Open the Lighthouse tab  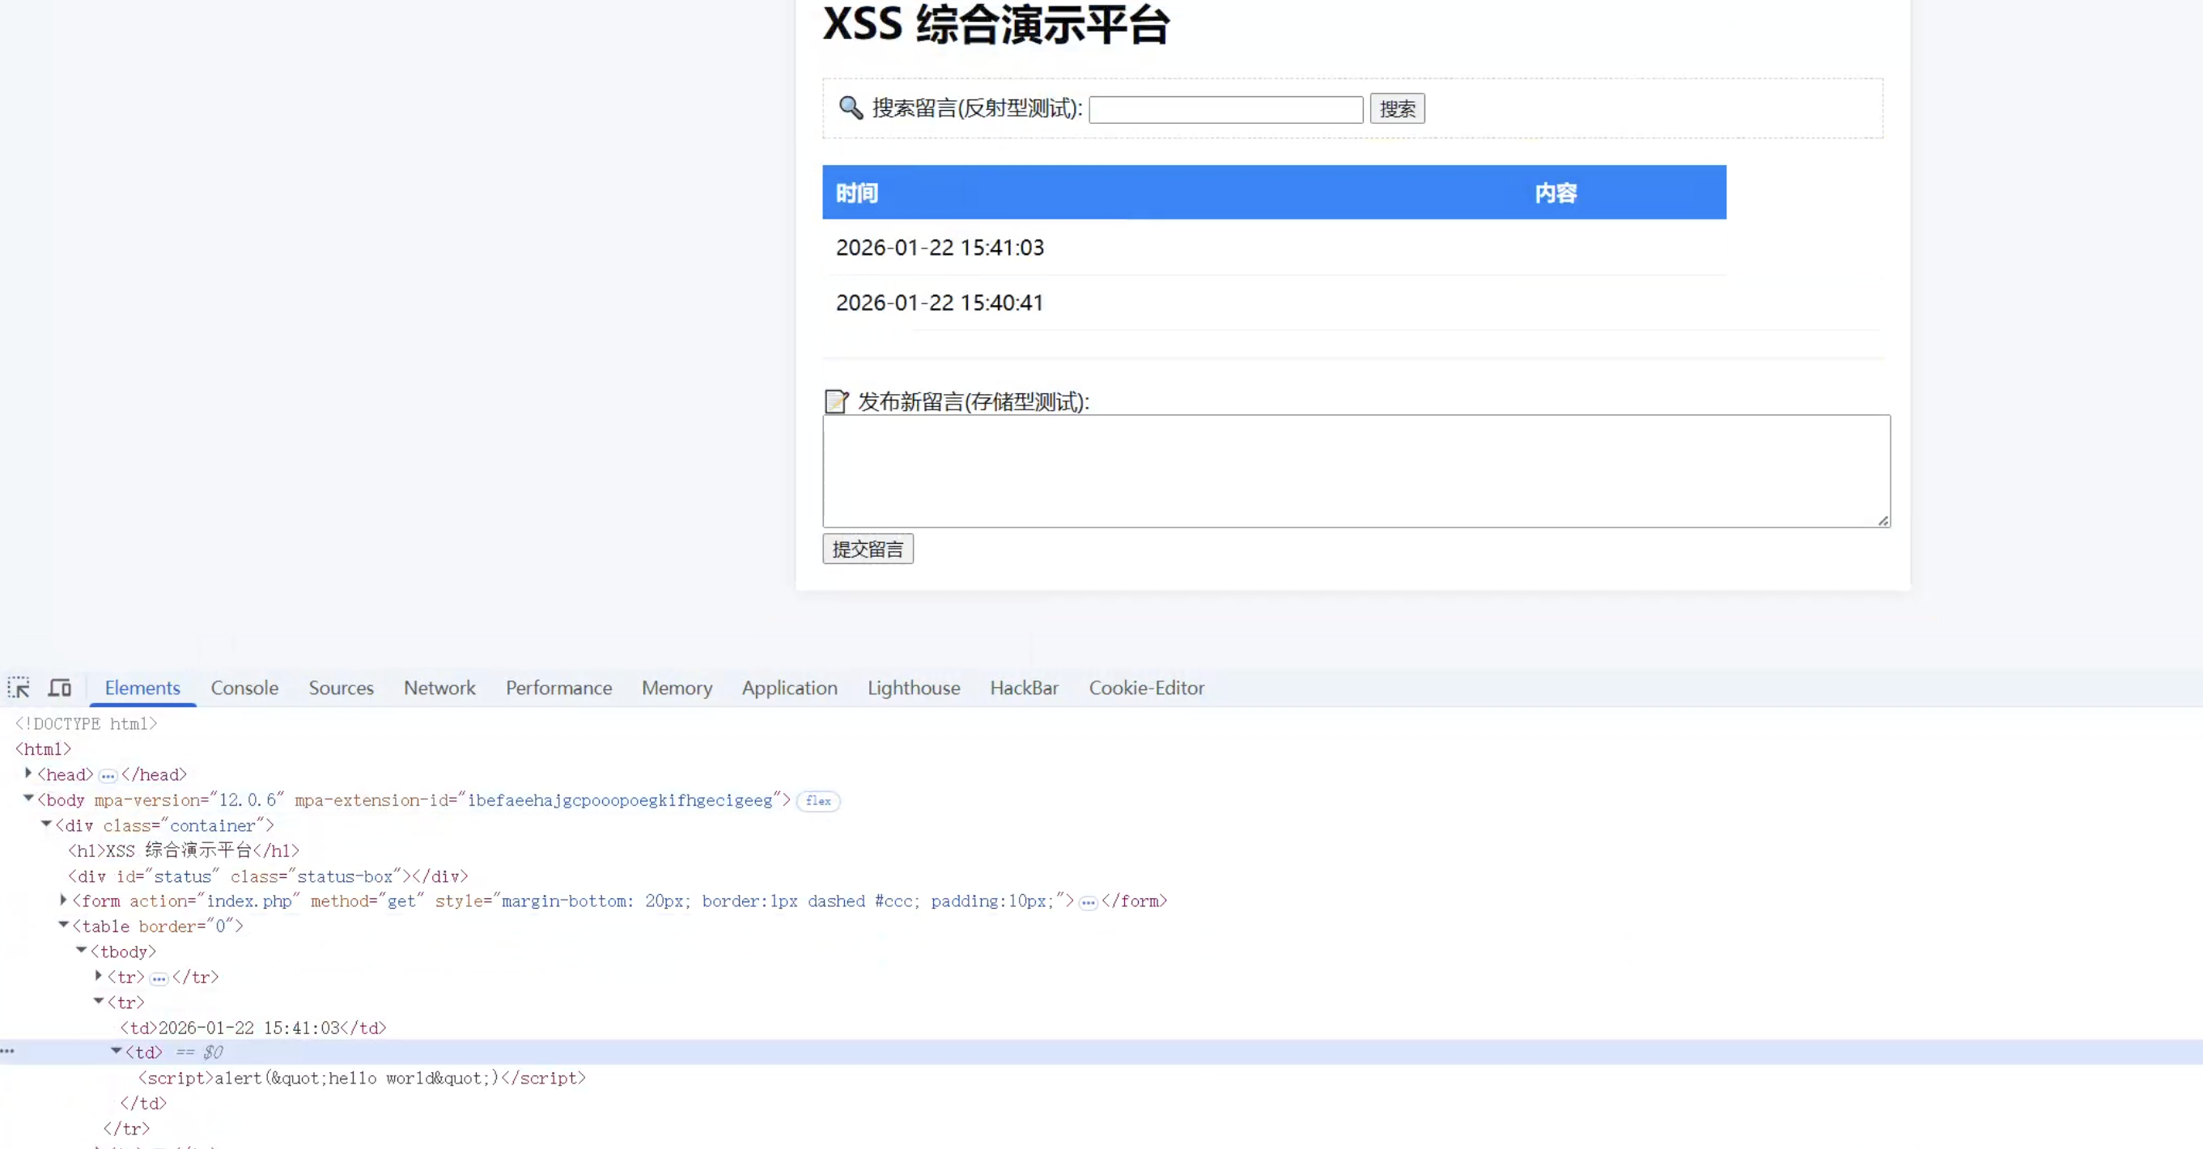point(914,689)
